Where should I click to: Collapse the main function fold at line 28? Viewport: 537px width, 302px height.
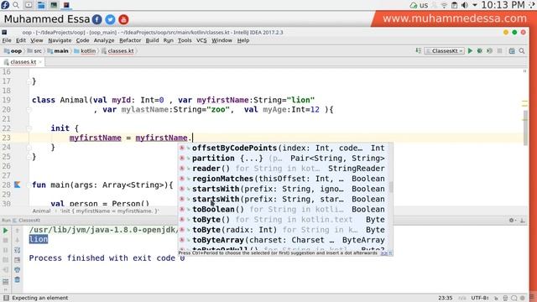click(x=29, y=185)
